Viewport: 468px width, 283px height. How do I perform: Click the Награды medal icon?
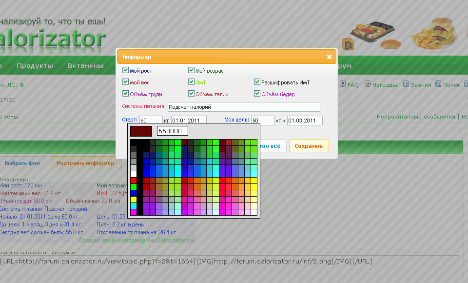pyautogui.click(x=368, y=84)
